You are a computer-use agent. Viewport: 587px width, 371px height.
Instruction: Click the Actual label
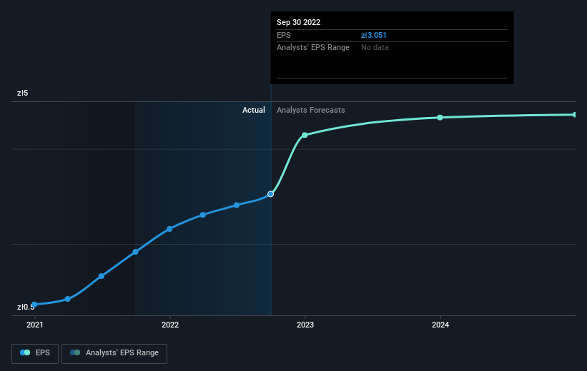253,110
